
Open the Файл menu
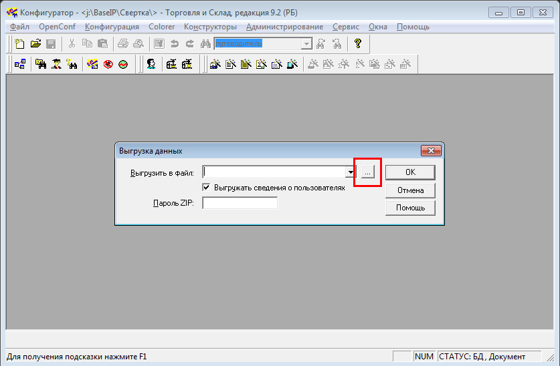point(20,27)
